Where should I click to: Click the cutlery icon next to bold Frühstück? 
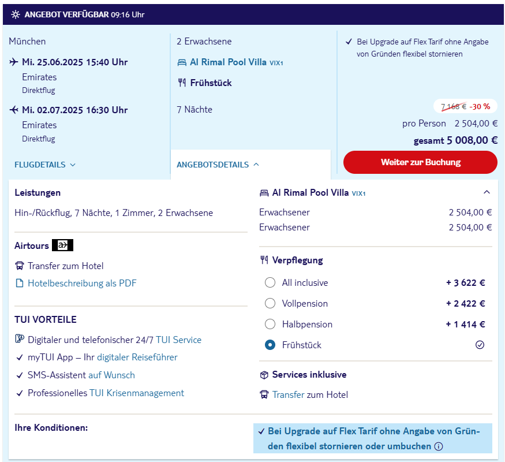182,83
